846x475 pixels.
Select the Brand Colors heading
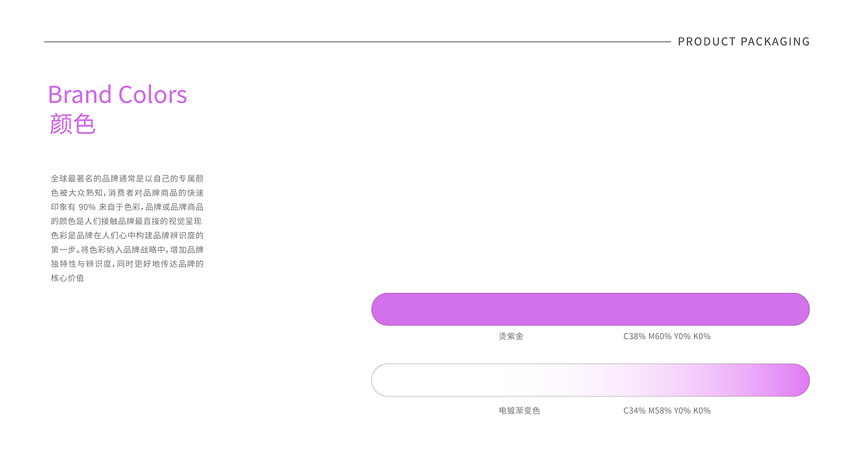click(x=118, y=94)
